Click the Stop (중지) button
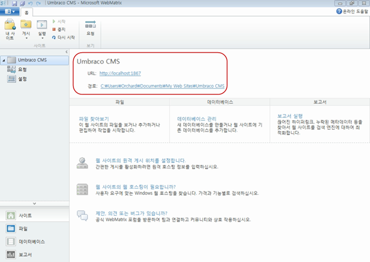Viewport: 370px width, 262px height. [59, 29]
